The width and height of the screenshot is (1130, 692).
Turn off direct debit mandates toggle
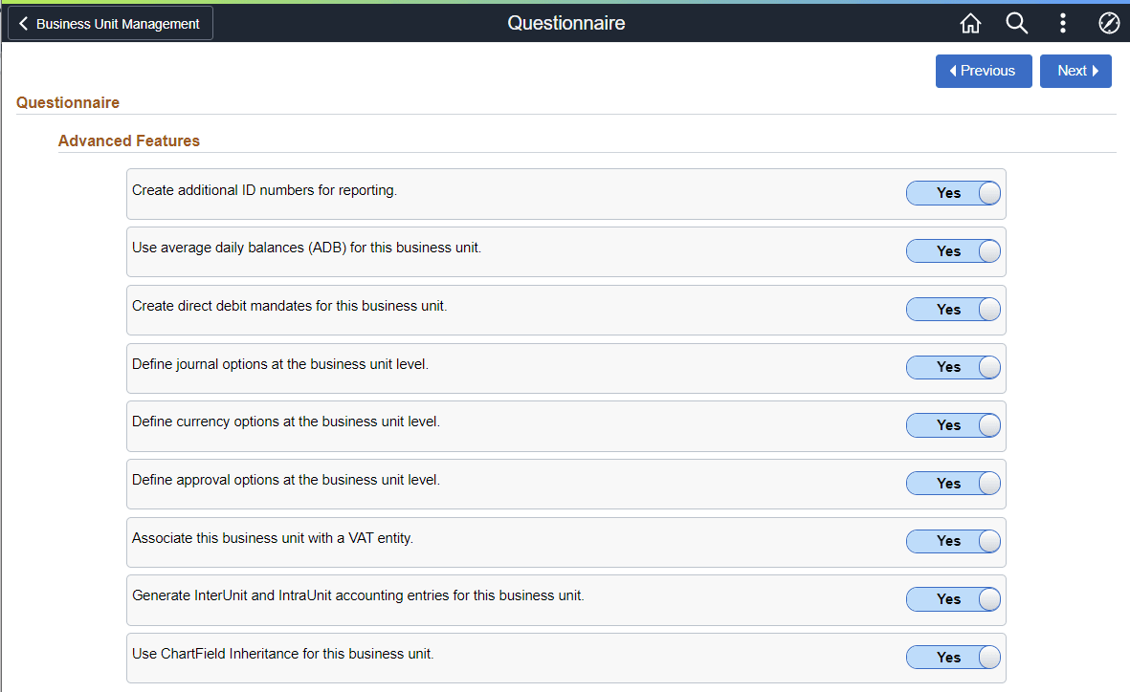pyautogui.click(x=953, y=309)
